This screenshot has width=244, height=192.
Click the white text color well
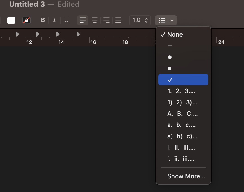coord(11,20)
